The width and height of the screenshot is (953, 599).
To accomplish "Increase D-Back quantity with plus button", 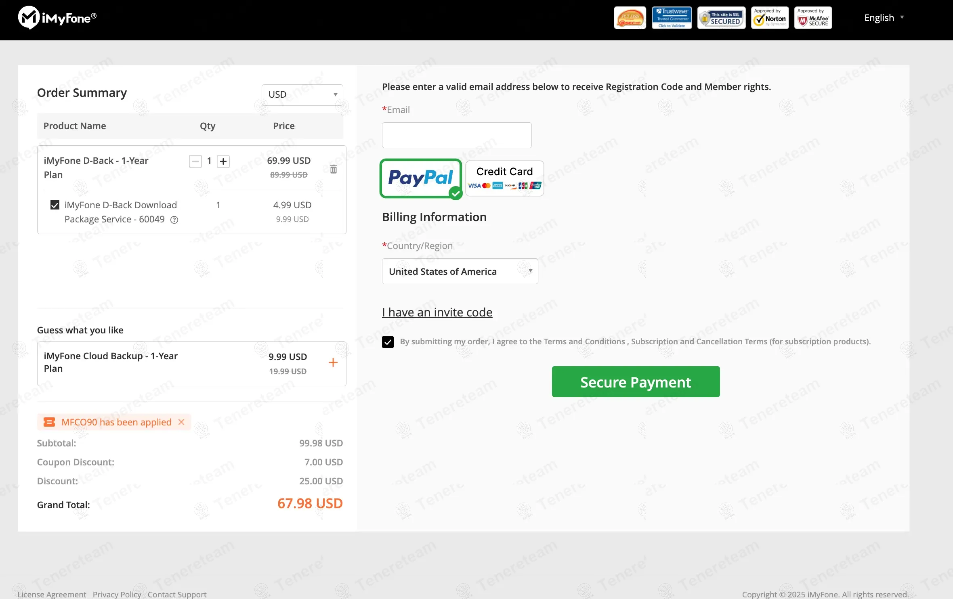I will click(223, 161).
